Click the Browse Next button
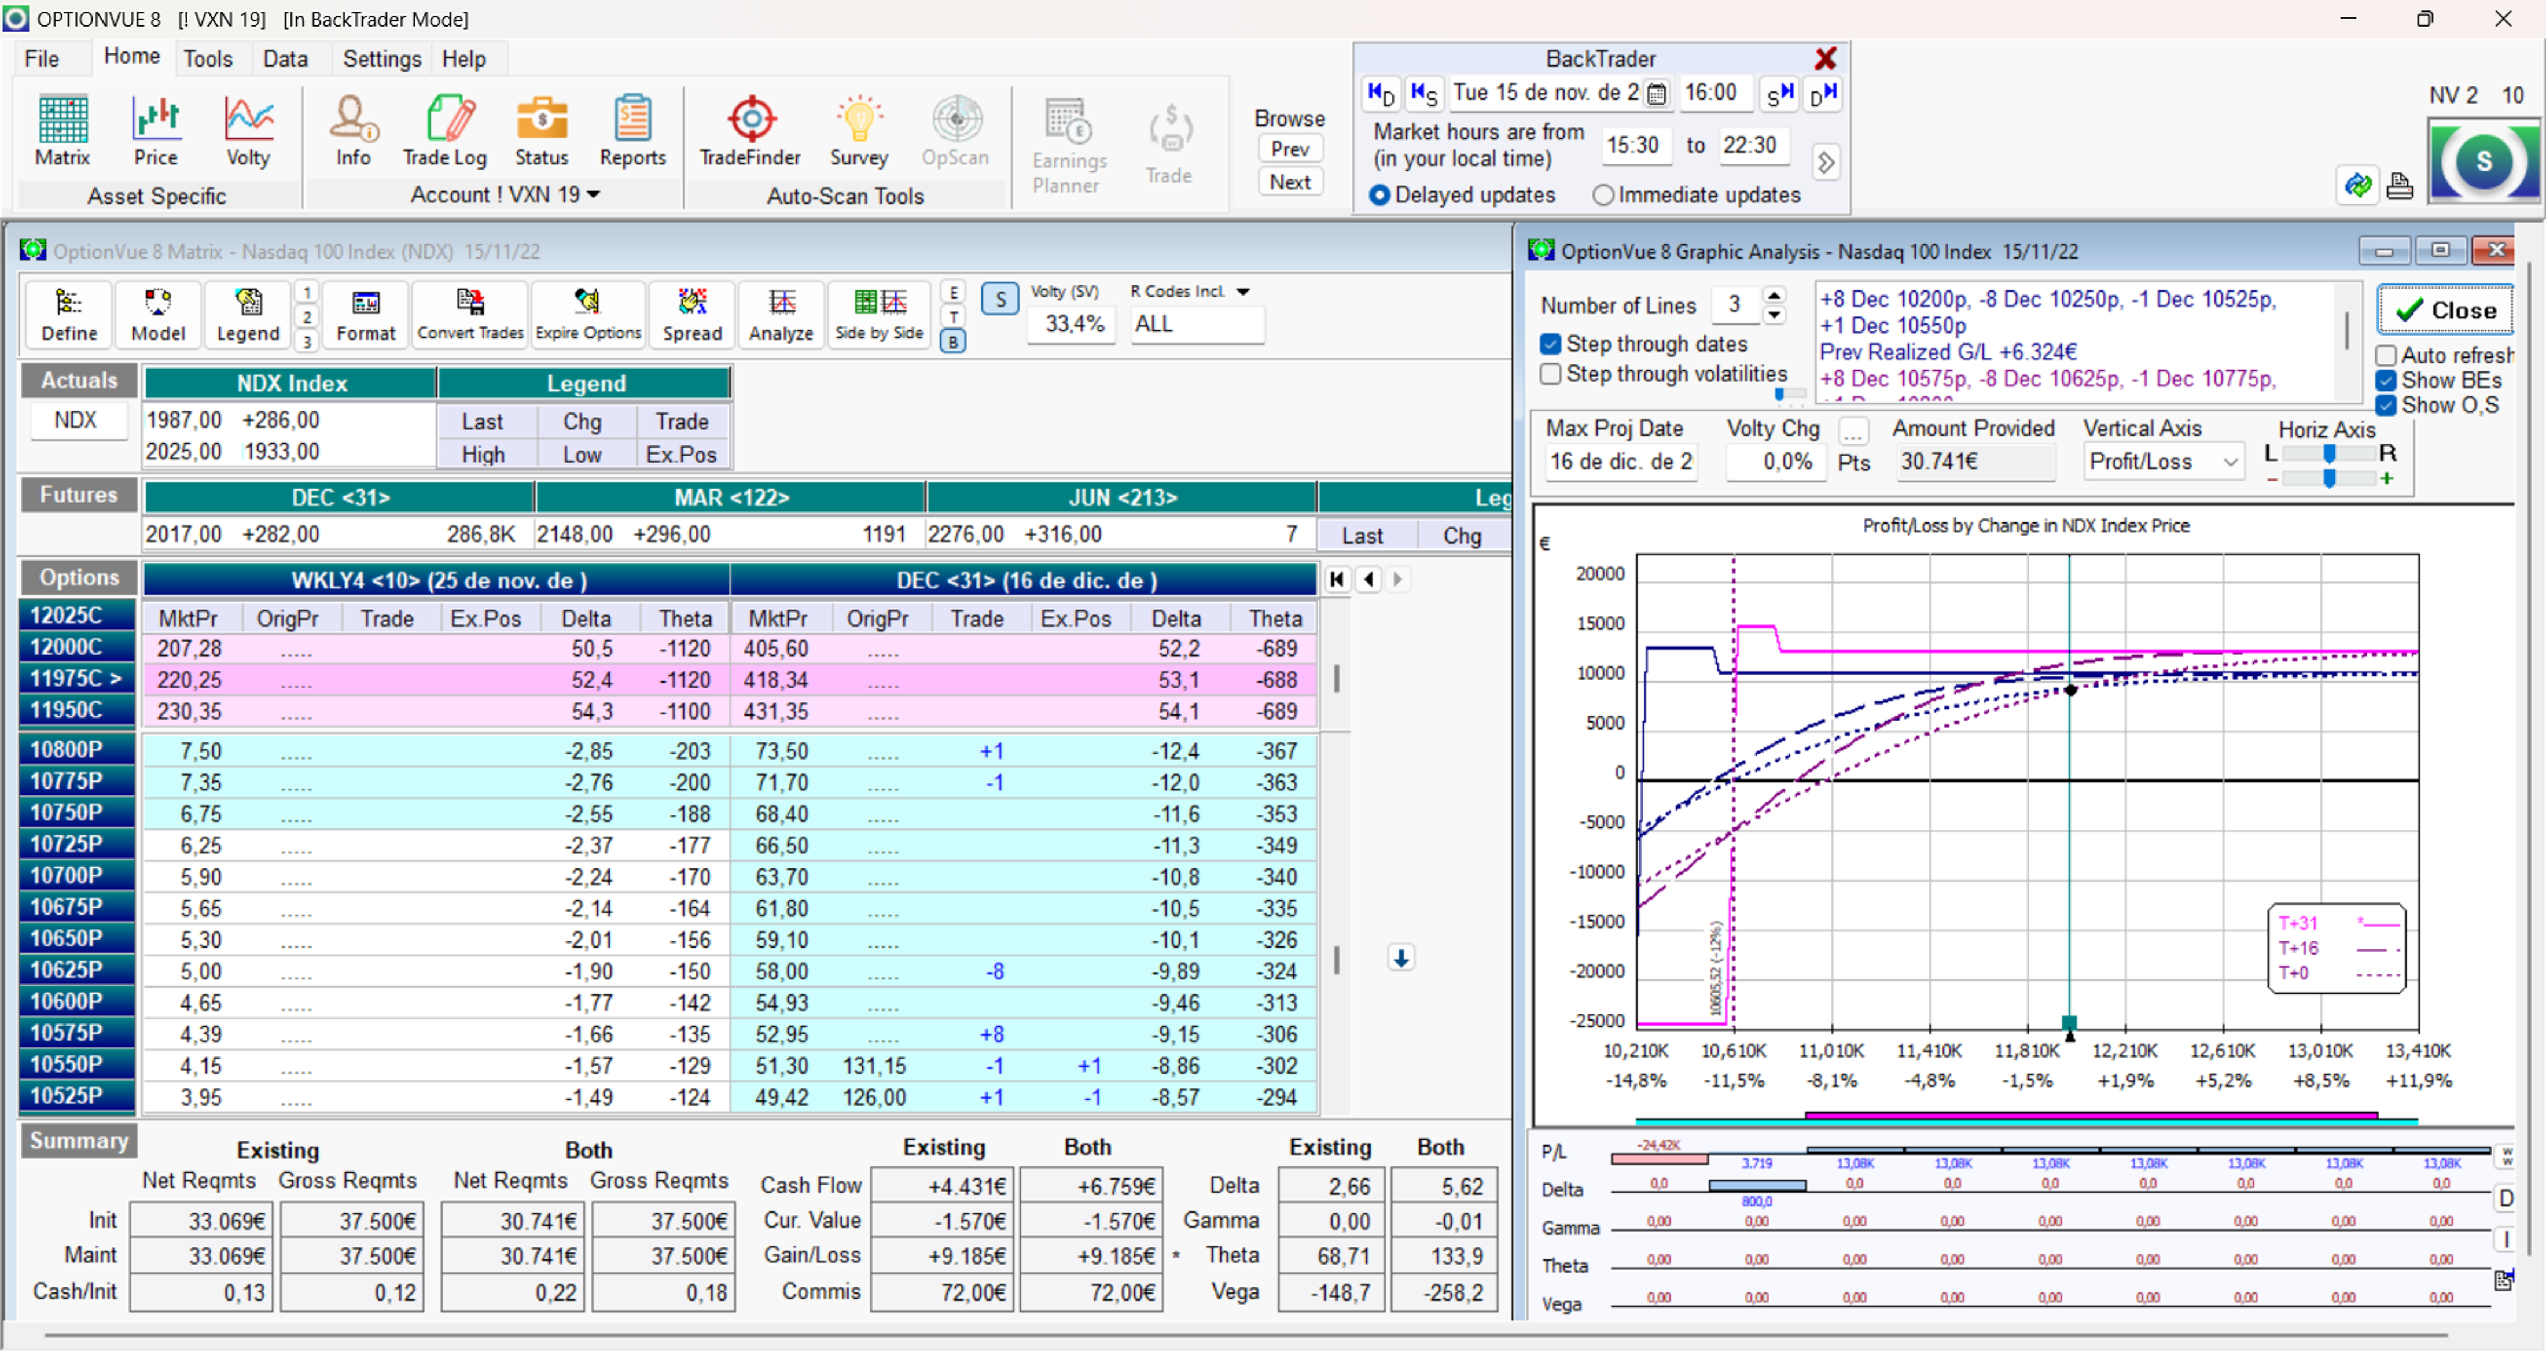 1290,182
